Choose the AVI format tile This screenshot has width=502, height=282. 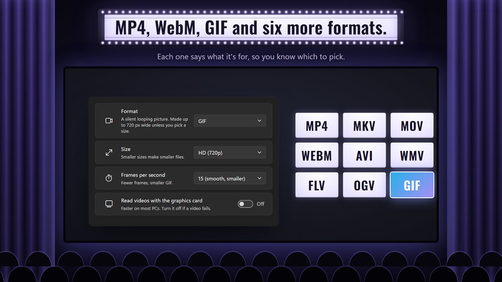click(364, 155)
